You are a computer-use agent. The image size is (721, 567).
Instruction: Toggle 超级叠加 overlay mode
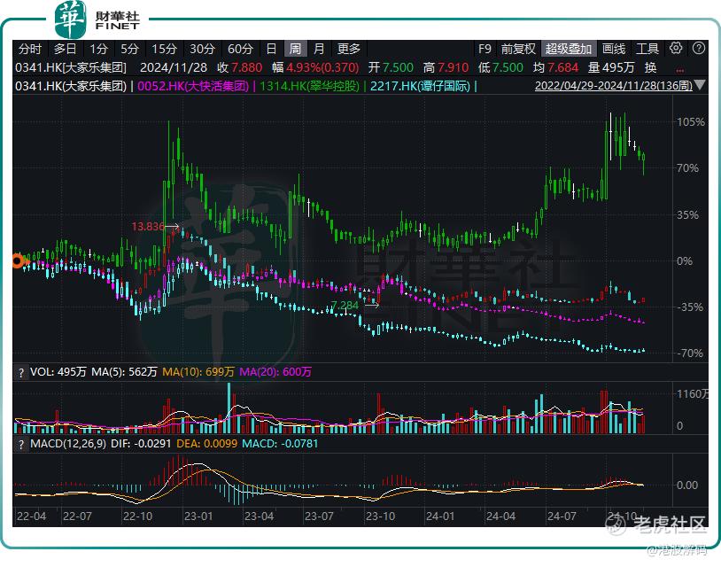[569, 49]
